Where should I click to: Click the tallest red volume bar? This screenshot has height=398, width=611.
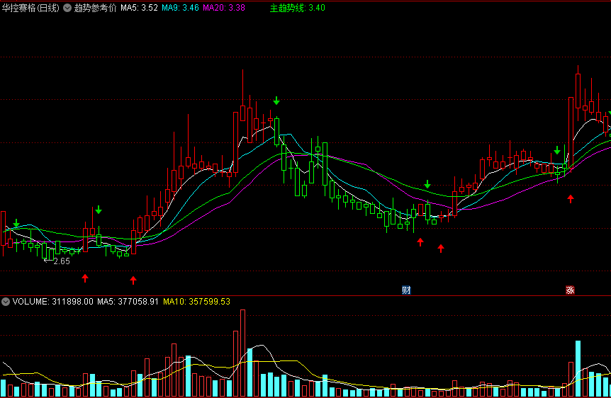click(x=242, y=353)
